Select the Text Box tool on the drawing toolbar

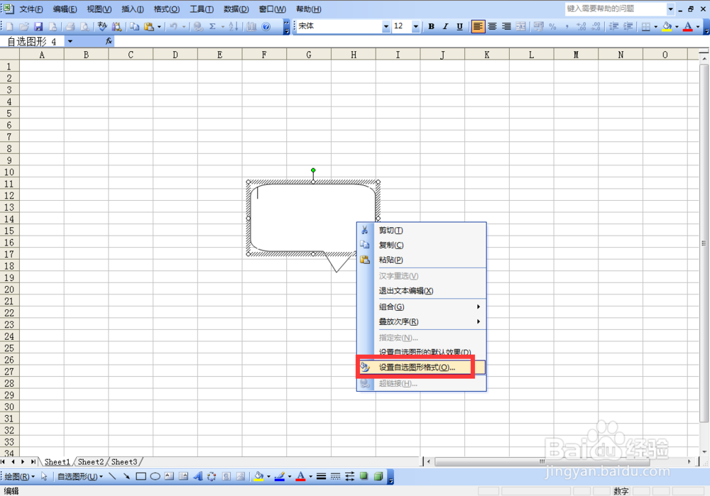pyautogui.click(x=170, y=476)
